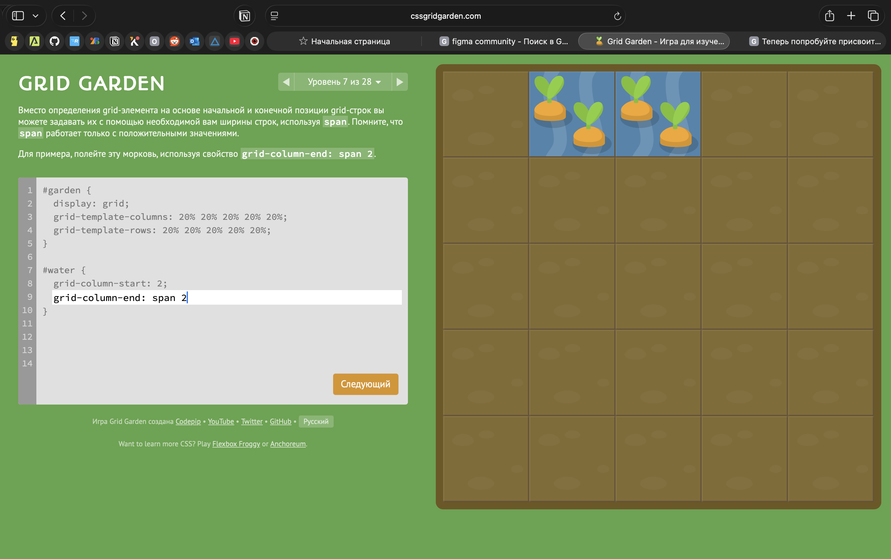Viewport: 891px width, 559px height.
Task: Open the GitHub pinned tab
Action: coord(54,41)
